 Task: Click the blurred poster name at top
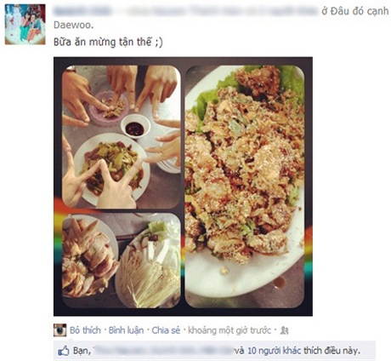(82, 11)
